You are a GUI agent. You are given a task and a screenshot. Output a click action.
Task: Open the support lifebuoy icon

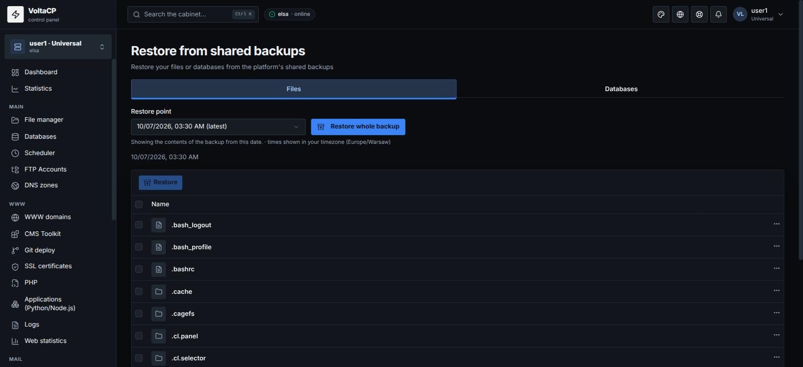pyautogui.click(x=699, y=14)
